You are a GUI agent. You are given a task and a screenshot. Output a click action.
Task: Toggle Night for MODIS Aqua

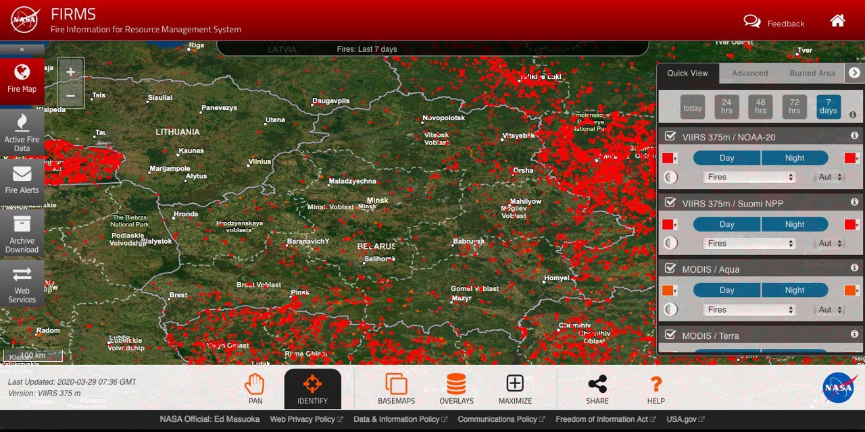click(795, 290)
